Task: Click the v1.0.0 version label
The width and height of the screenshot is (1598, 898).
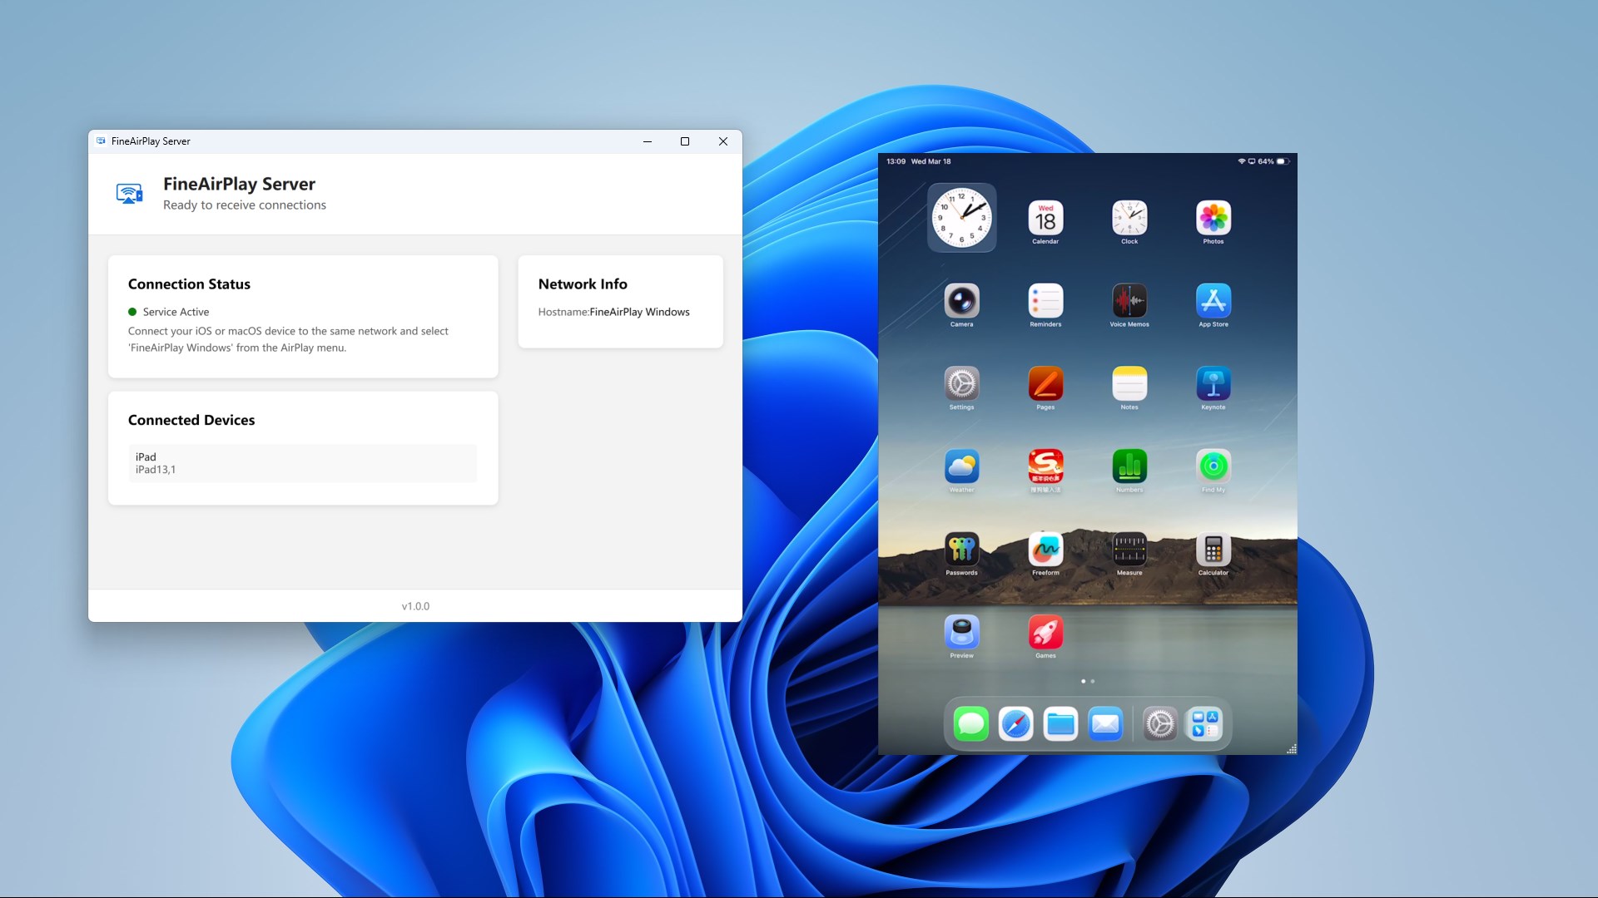Action: (415, 606)
